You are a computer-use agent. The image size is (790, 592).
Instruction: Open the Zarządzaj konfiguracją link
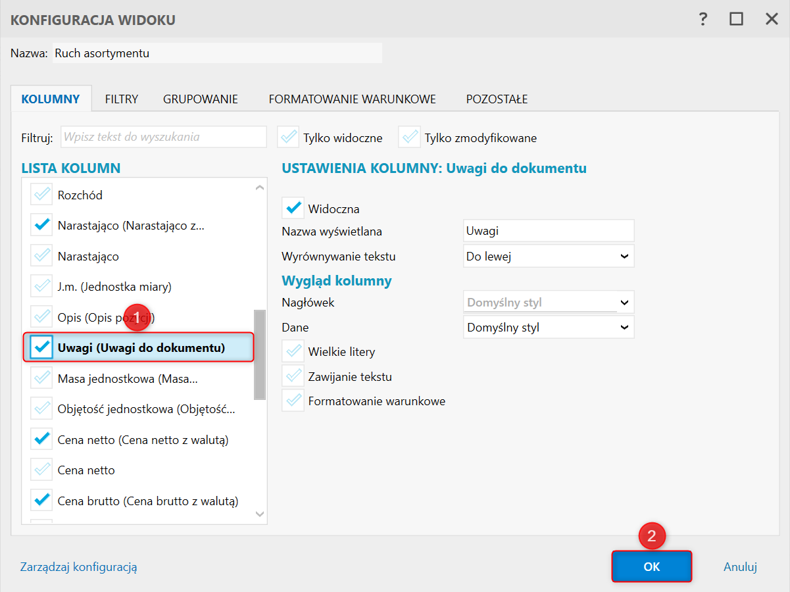pyautogui.click(x=79, y=566)
